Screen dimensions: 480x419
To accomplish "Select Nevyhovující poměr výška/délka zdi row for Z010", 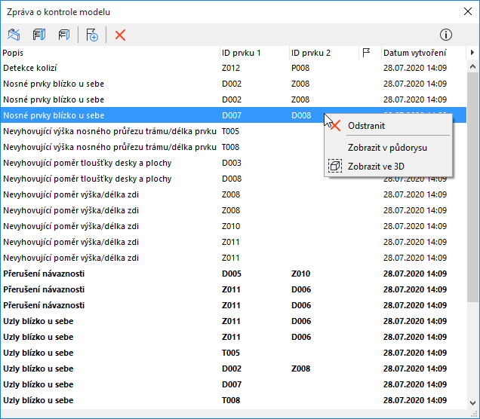I will coord(234,226).
